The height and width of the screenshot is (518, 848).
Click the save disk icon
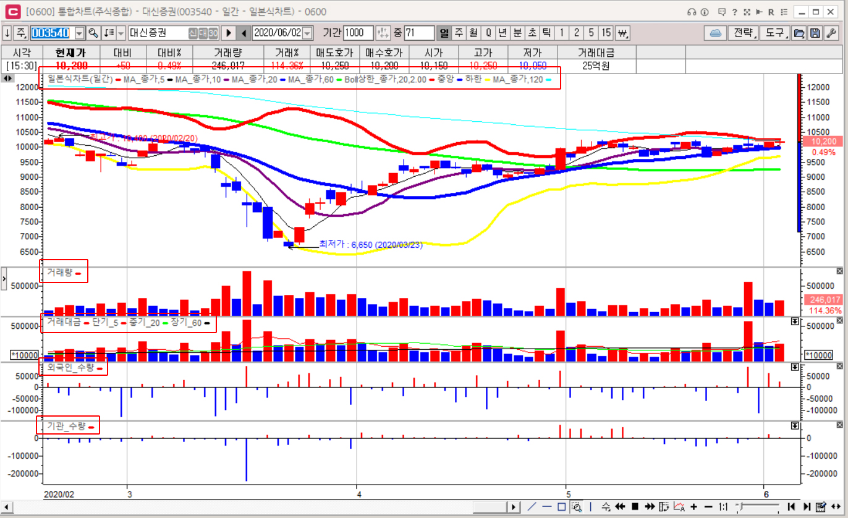815,33
